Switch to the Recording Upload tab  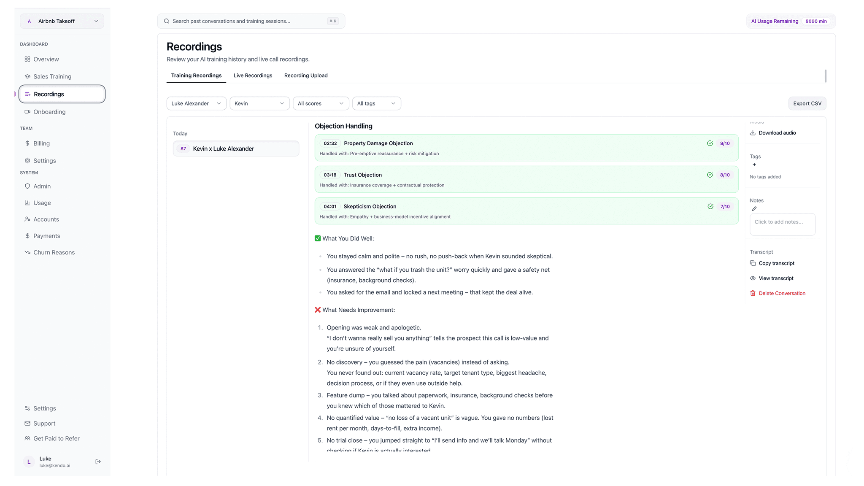pyautogui.click(x=306, y=76)
